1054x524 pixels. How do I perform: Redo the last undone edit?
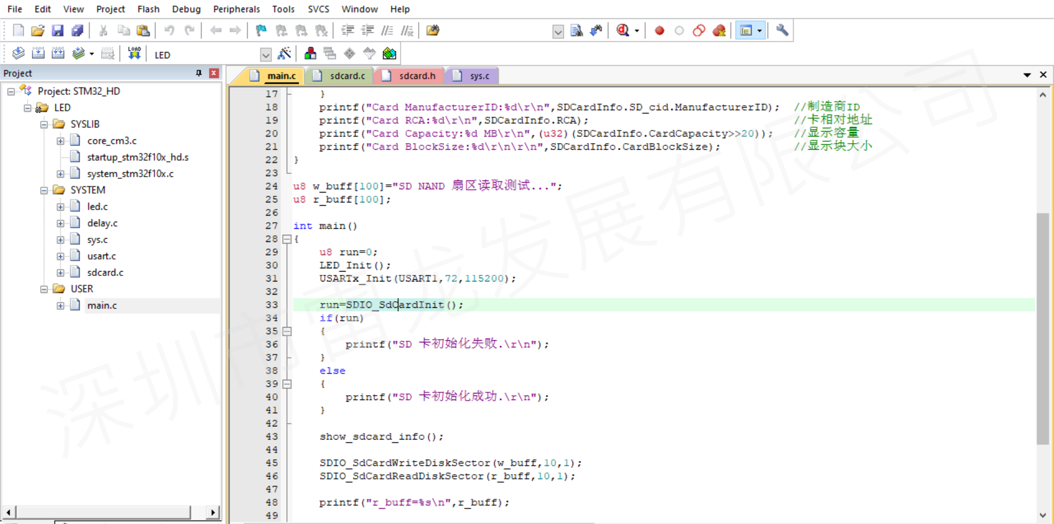click(189, 31)
